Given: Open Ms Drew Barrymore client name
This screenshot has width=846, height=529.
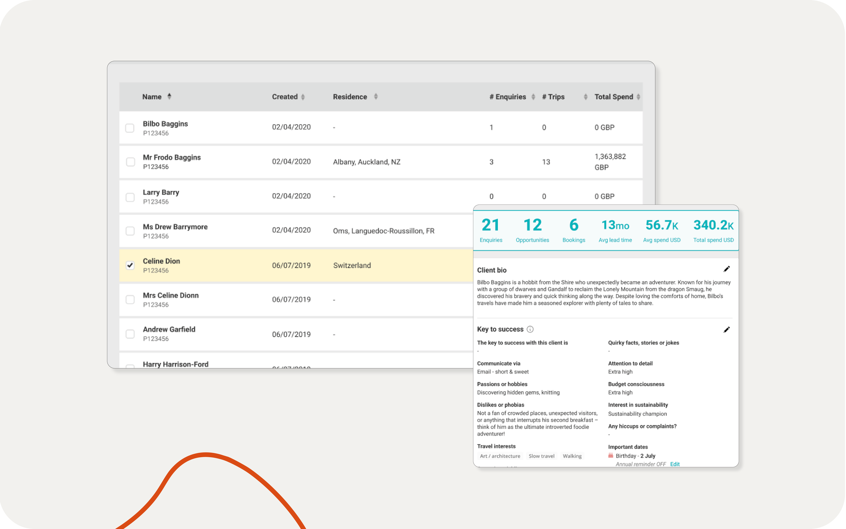Looking at the screenshot, I should 176,227.
